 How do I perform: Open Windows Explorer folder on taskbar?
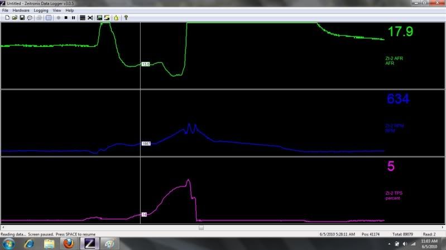coord(49,244)
